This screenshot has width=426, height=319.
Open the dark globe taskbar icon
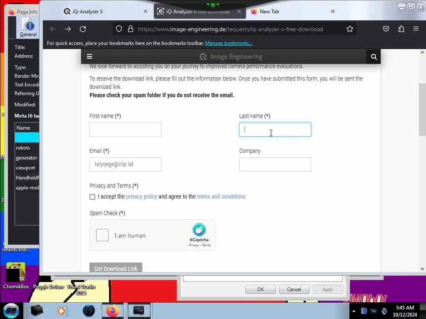[x=89, y=311]
